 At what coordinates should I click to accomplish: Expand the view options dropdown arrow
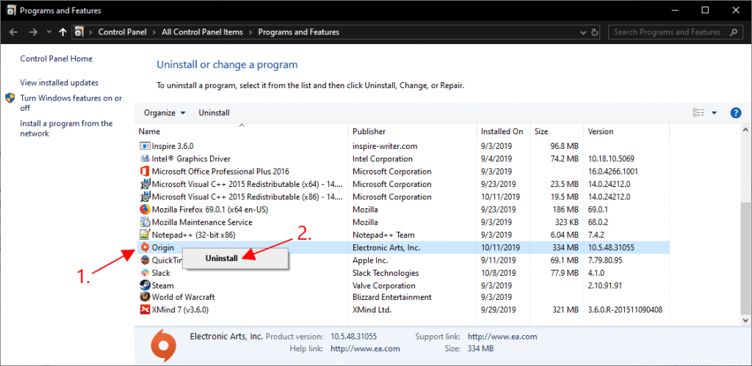[x=715, y=113]
